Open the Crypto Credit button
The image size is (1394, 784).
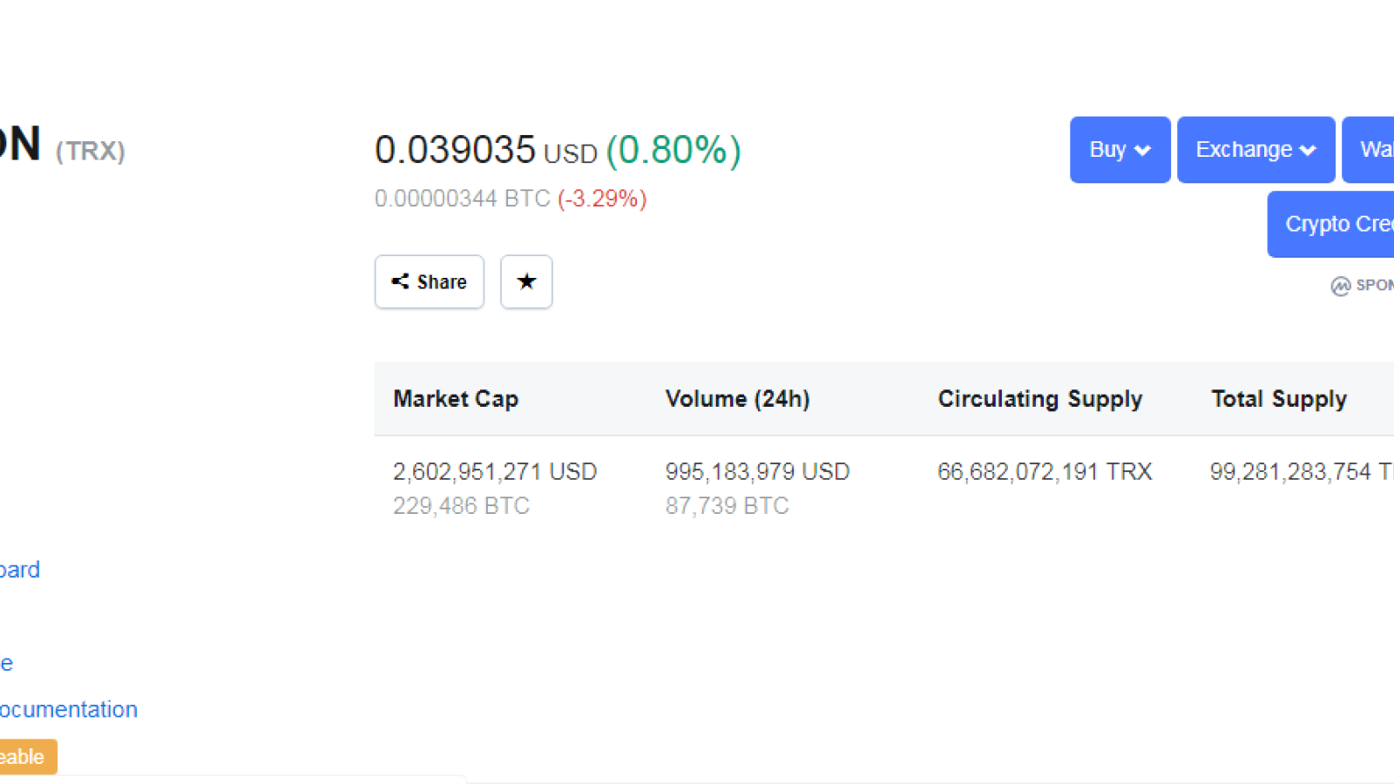1330,224
